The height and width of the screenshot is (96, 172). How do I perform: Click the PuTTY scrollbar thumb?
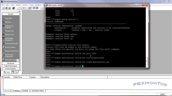[x=147, y=61]
